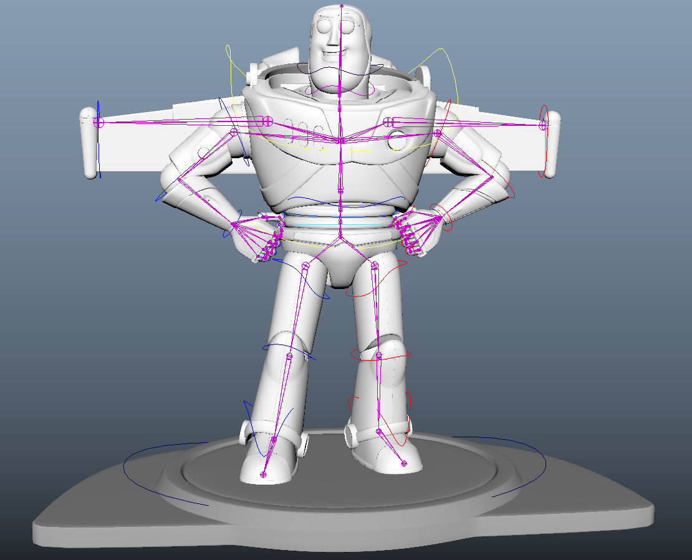
Task: Select the hip joint of the blue-controlled leg
Action: pyautogui.click(x=305, y=265)
